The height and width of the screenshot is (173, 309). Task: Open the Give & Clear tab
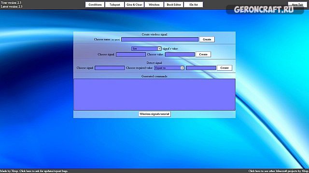coord(134,5)
